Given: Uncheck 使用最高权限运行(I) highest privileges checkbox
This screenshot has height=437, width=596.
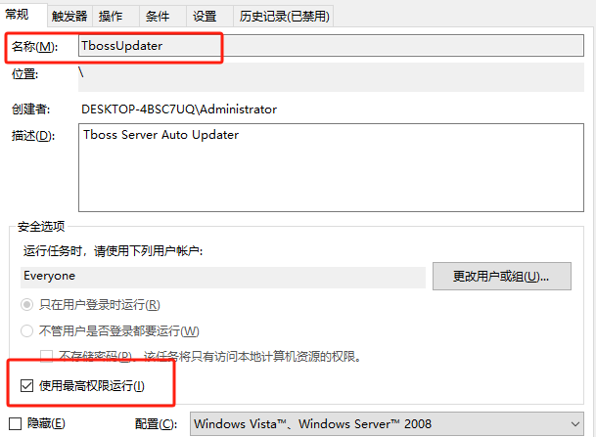Looking at the screenshot, I should point(26,388).
